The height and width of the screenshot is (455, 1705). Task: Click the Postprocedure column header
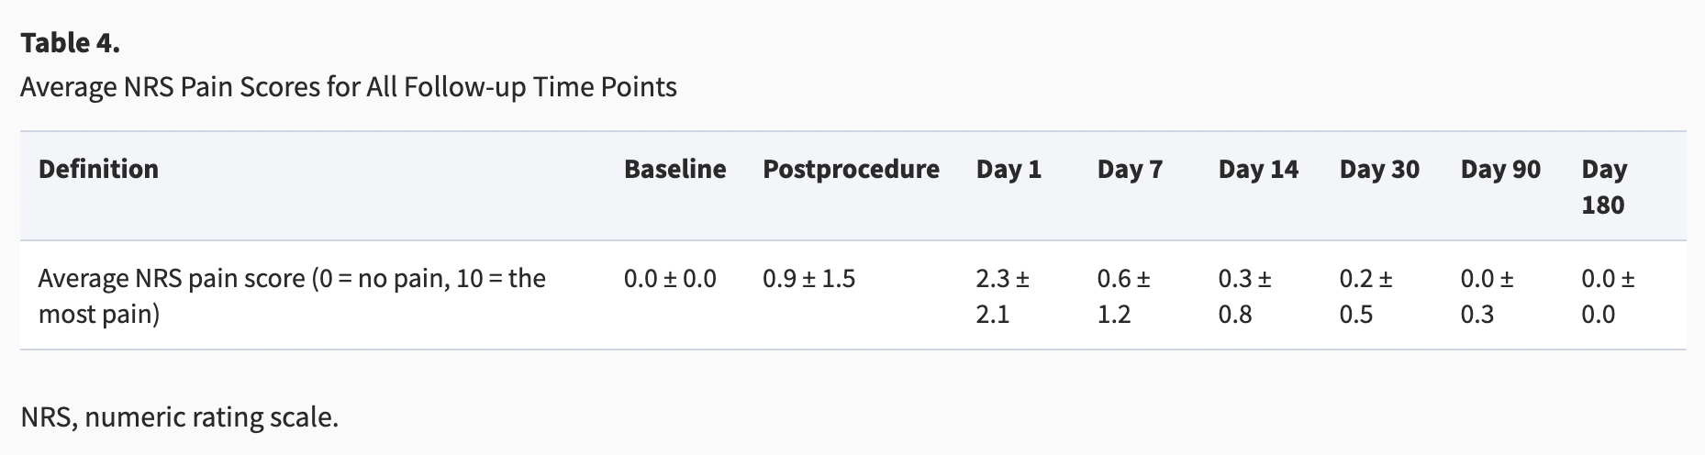[851, 169]
